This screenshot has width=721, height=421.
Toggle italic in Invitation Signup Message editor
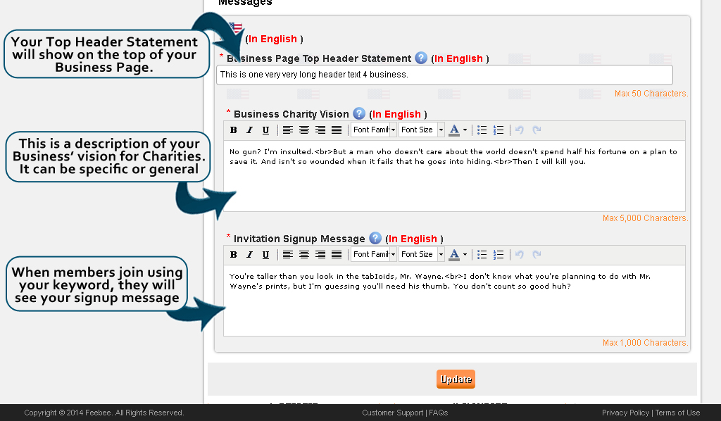249,255
